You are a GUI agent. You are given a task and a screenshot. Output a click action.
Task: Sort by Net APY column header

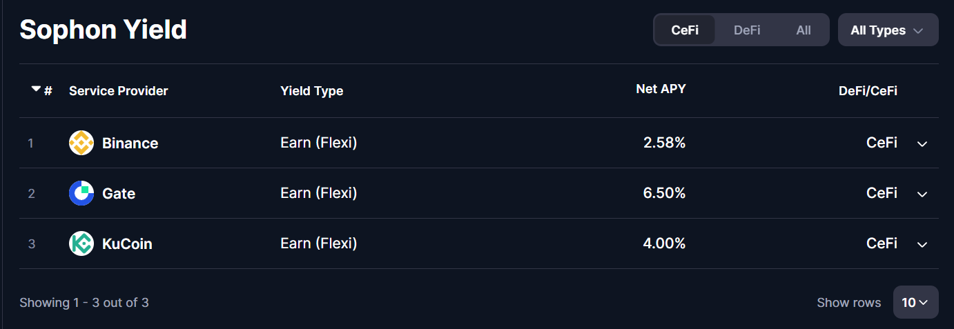point(661,88)
